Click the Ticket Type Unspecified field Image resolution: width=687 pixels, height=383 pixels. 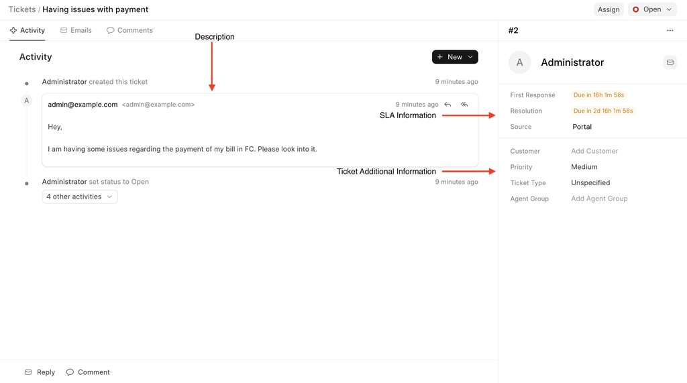(590, 182)
